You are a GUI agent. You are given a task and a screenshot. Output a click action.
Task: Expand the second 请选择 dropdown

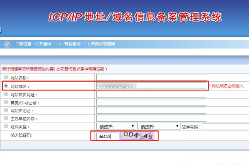(159, 126)
